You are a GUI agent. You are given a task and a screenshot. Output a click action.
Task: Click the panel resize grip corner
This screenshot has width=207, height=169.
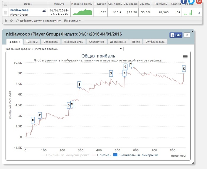tap(193, 163)
